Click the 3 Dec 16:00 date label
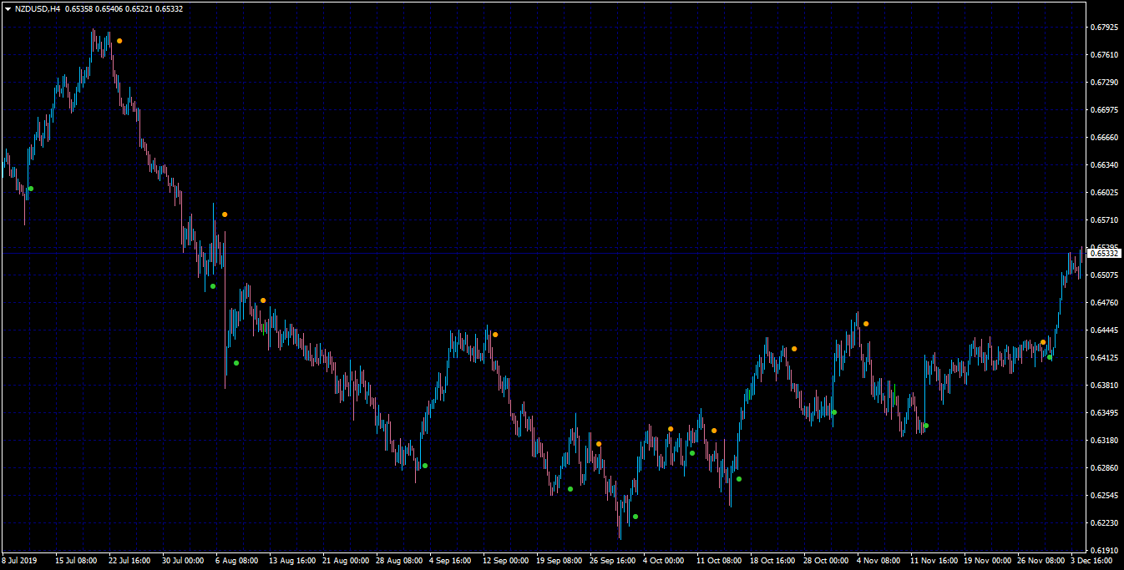1124x570 pixels. [x=1091, y=561]
